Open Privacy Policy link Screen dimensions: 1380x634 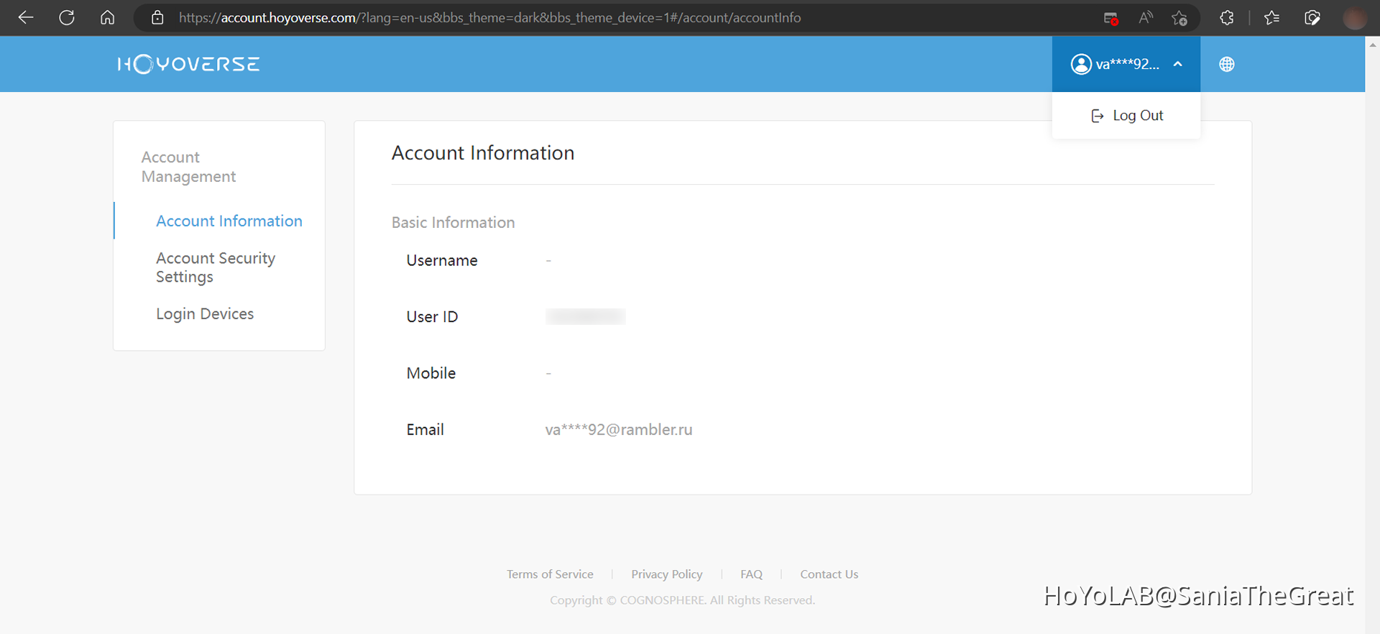666,574
